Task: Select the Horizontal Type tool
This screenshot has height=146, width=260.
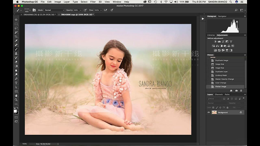Action: point(16,83)
